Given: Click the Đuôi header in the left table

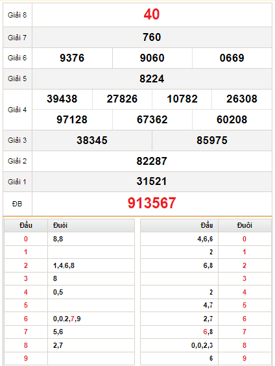Looking at the screenshot, I should tap(60, 225).
